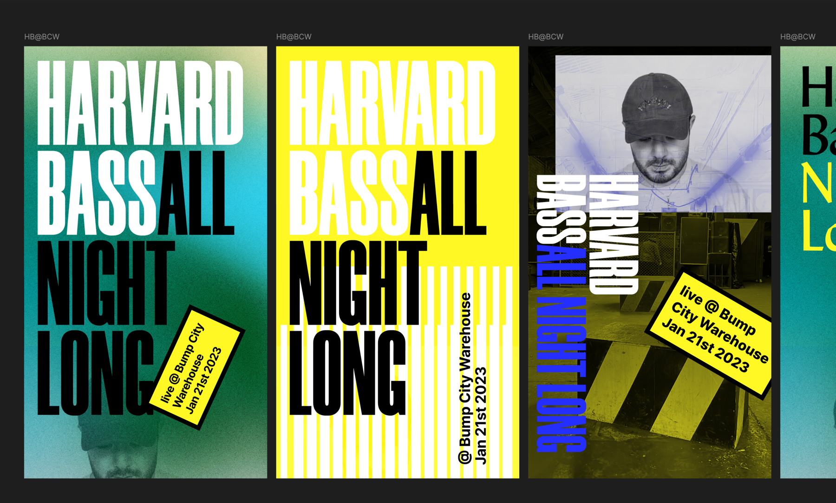The image size is (836, 503).
Task: Select black ALL text in green gradient poster
Action: tap(196, 193)
